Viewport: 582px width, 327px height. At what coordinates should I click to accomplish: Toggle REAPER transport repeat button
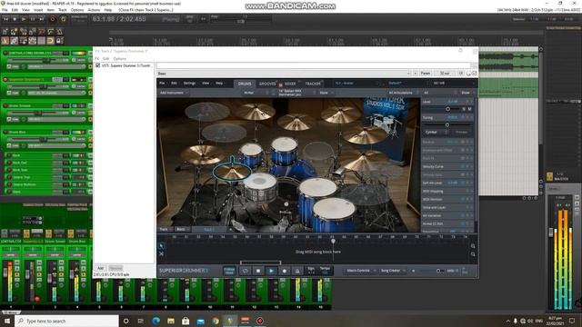click(63, 19)
